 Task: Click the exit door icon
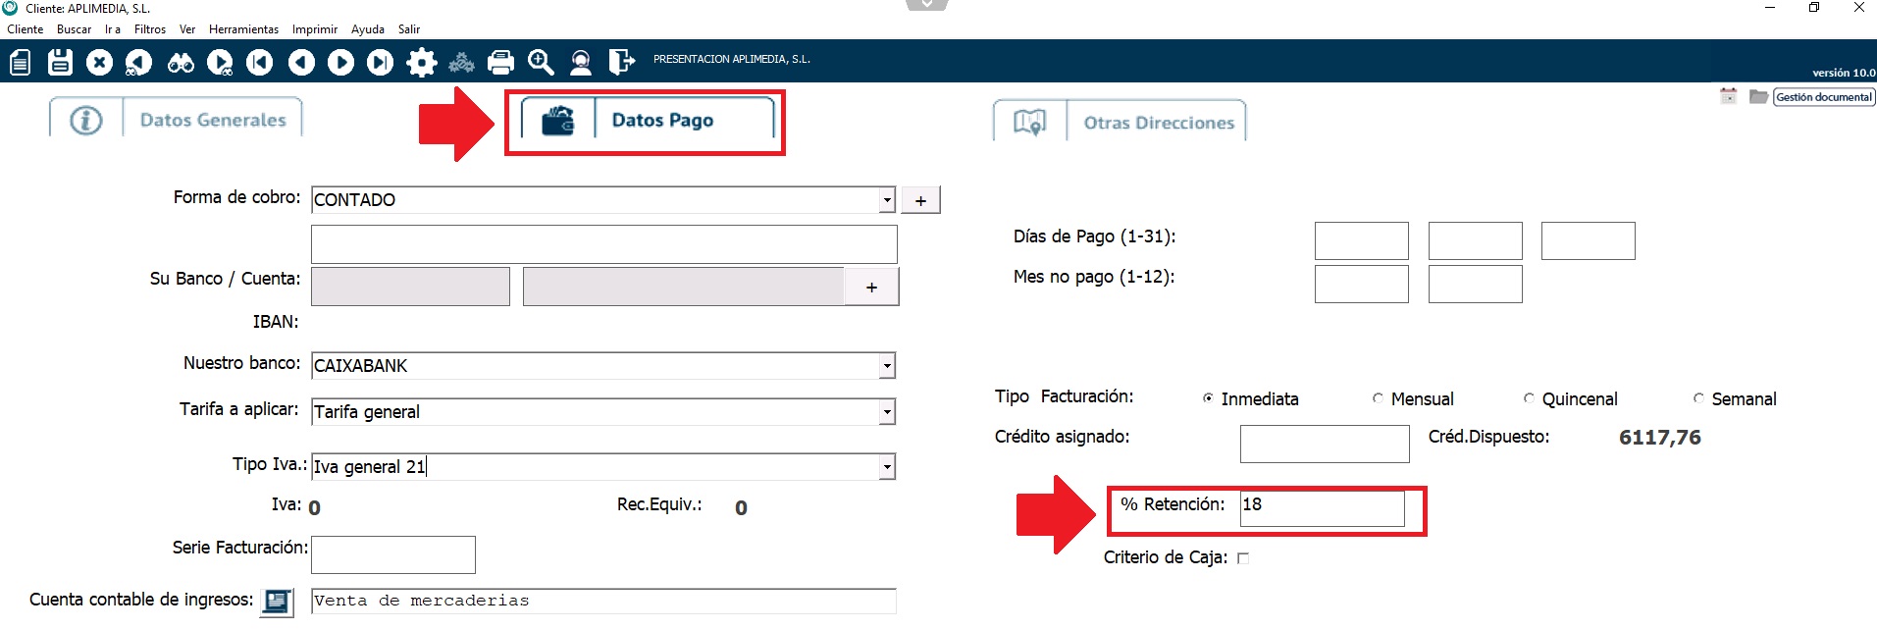pos(621,63)
